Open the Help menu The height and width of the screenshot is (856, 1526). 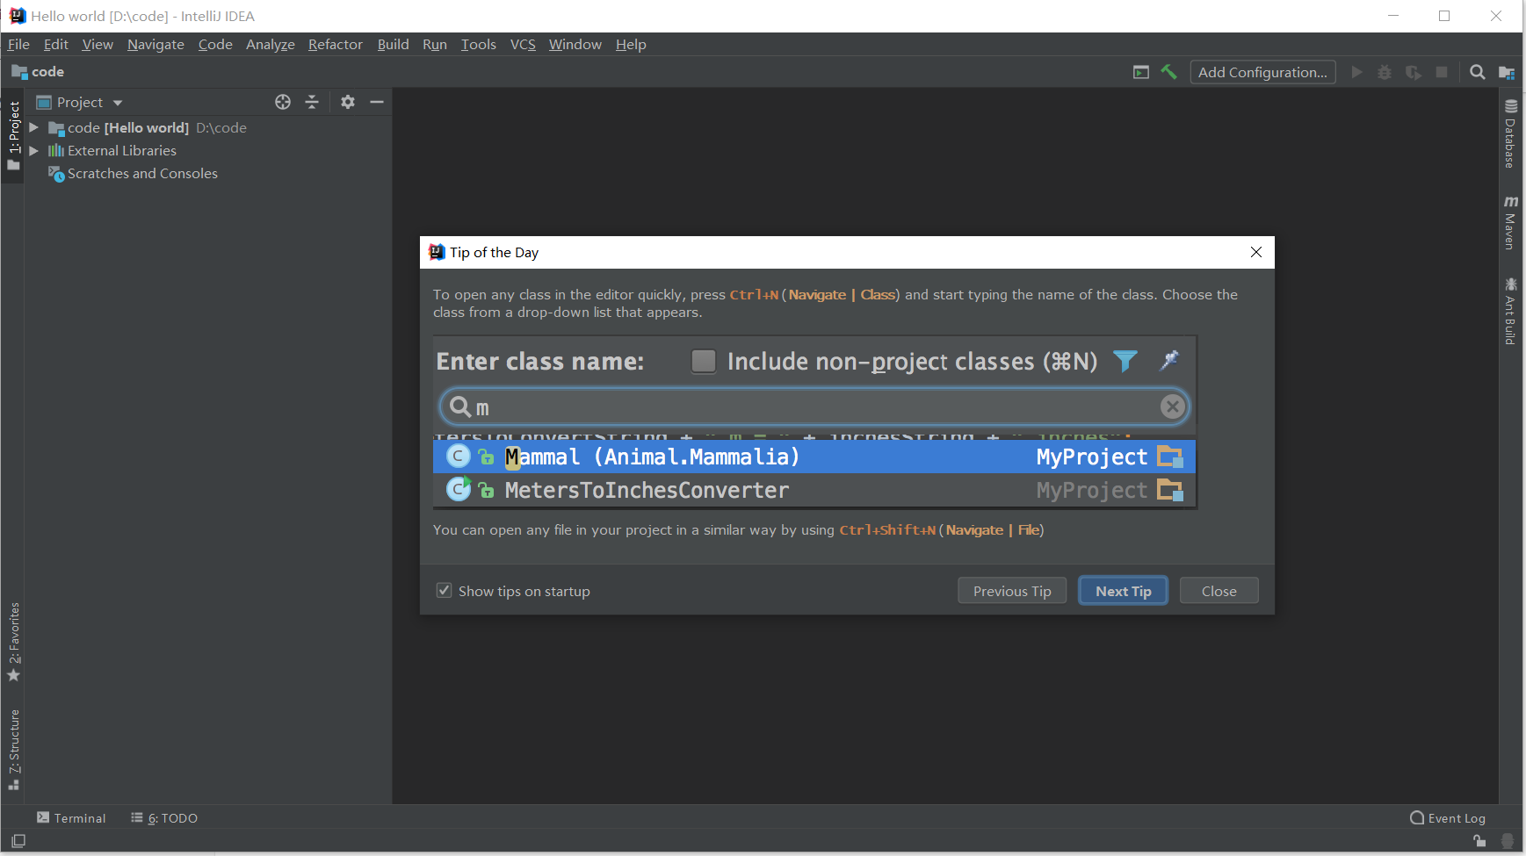point(631,44)
